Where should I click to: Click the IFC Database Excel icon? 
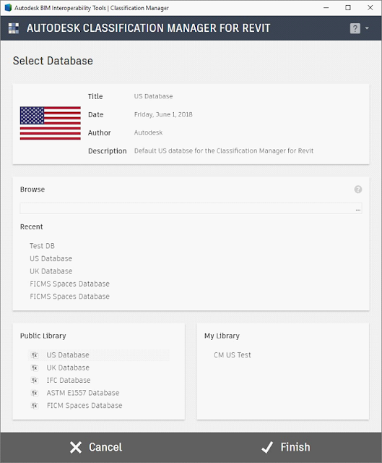[x=35, y=381]
